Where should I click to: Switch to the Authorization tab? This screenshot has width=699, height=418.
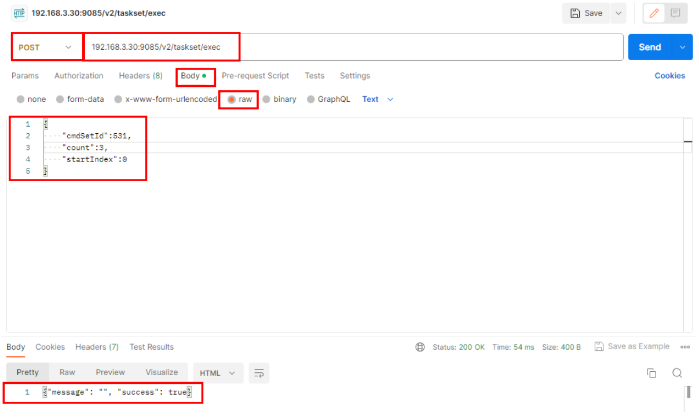(79, 76)
